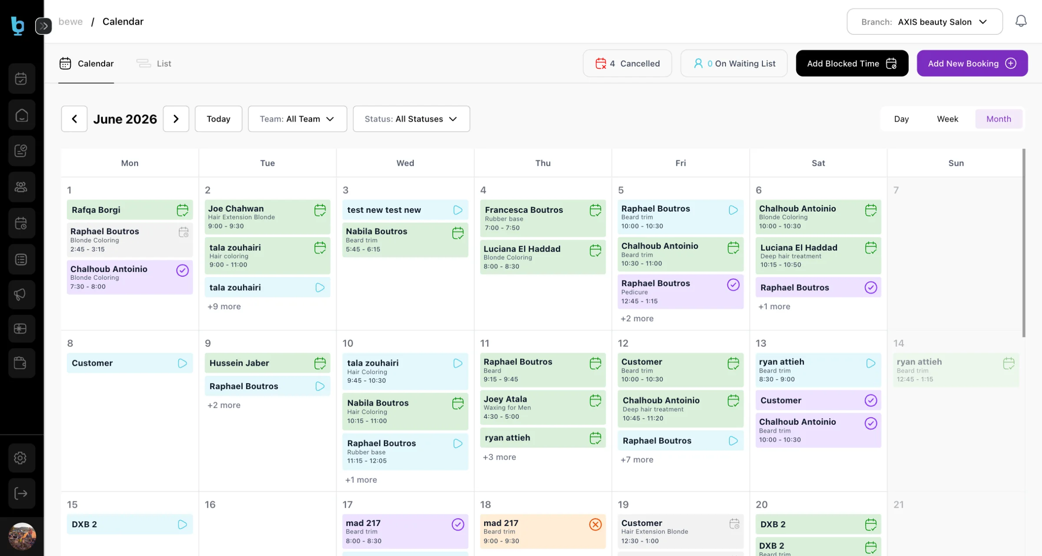Open tala zouhairi Hair Coloring 9:45 booking
1042x556 pixels.
(x=405, y=371)
